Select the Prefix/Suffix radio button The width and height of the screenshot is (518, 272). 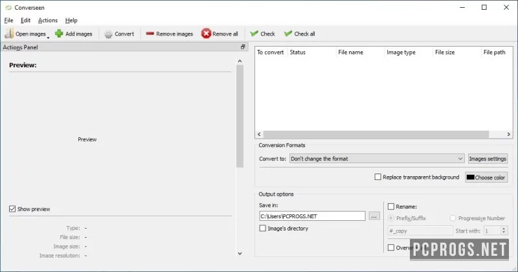point(391,218)
